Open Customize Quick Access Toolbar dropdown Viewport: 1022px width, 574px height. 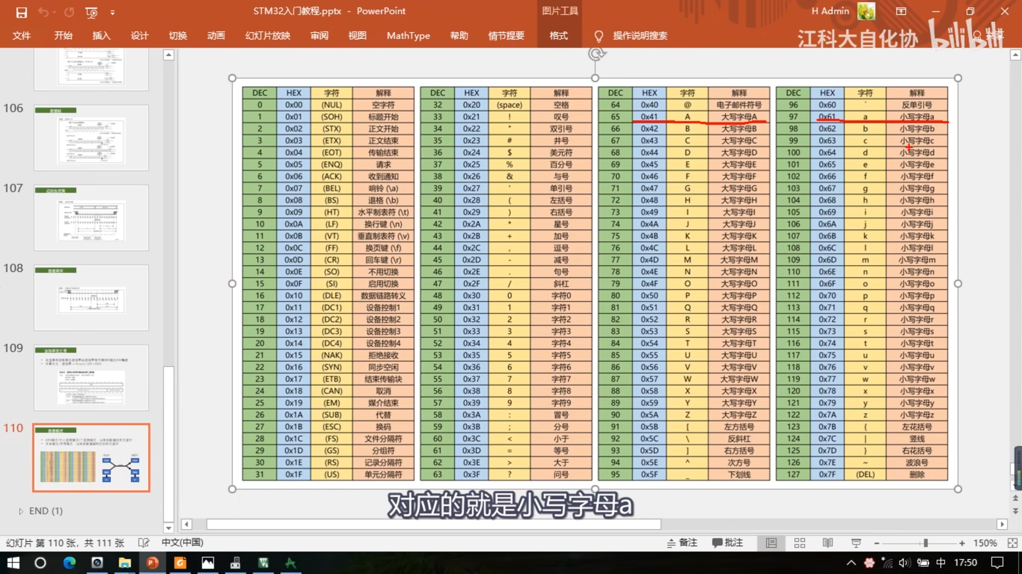[113, 13]
